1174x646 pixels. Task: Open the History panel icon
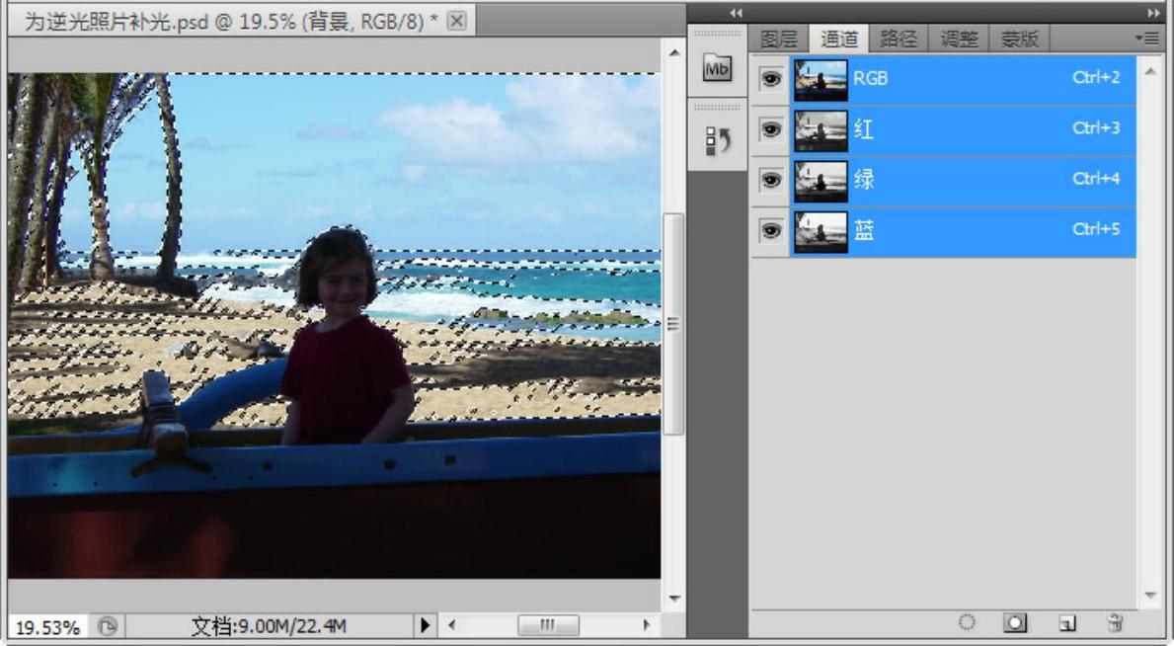(717, 141)
